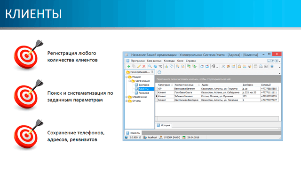Open the База данных menu
Image resolution: width=301 pixels, height=169 pixels.
[x=154, y=61]
